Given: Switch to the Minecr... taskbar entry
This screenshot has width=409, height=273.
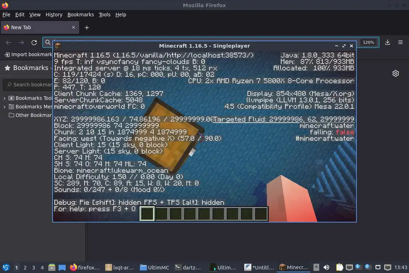Looking at the screenshot, I should pyautogui.click(x=294, y=267).
